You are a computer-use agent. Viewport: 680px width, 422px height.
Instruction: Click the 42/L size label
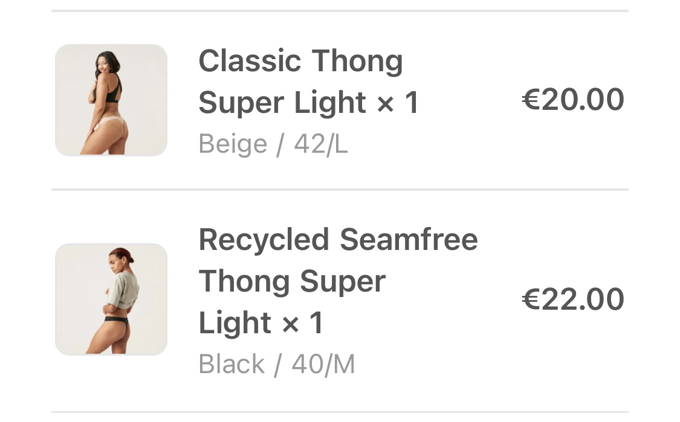pyautogui.click(x=321, y=144)
